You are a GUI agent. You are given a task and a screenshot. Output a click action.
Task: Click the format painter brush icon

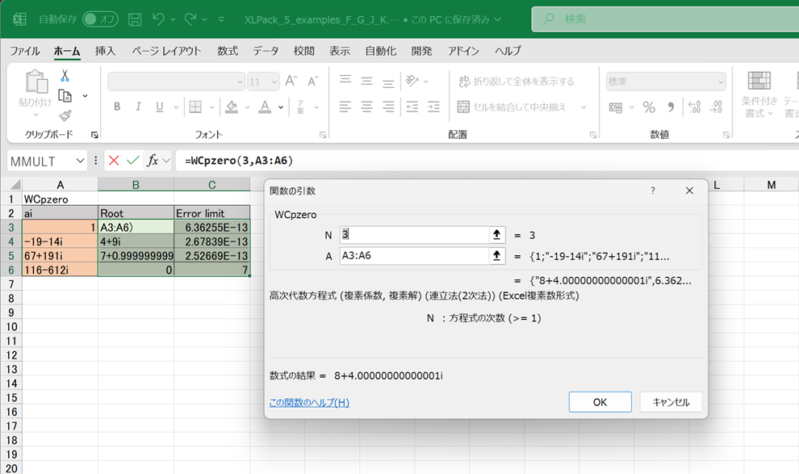coord(65,115)
